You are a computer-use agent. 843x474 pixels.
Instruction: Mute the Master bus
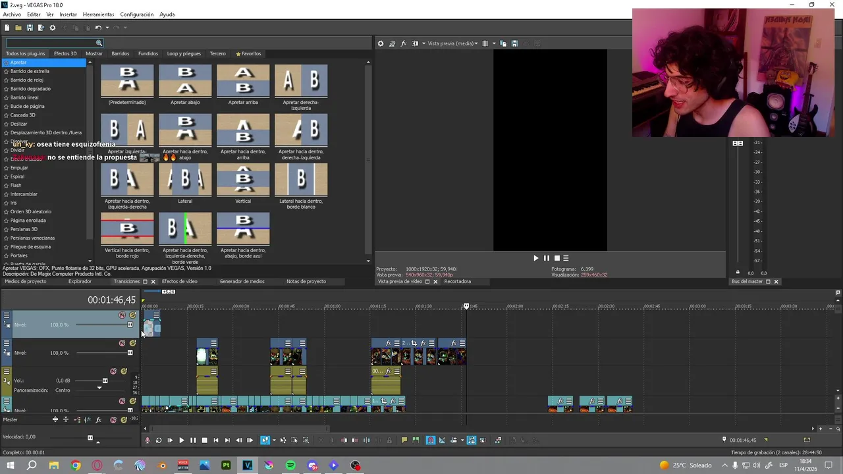coord(113,419)
